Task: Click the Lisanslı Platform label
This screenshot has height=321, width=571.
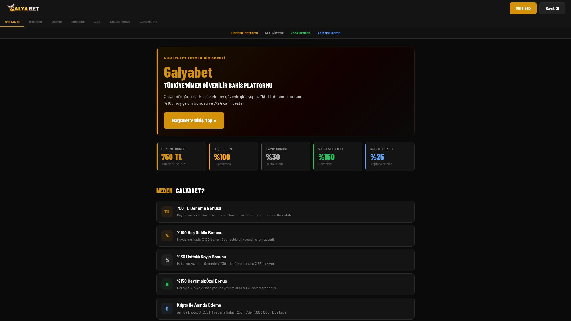Action: click(x=244, y=33)
